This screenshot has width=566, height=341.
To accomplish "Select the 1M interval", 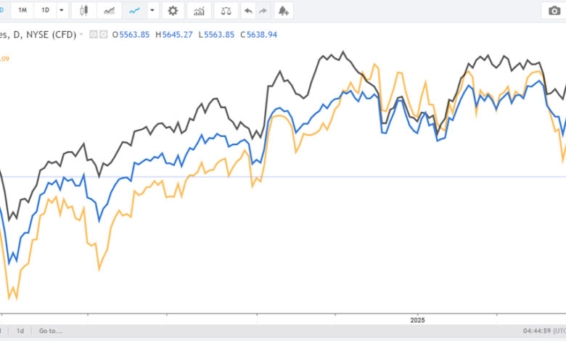I will click(23, 10).
